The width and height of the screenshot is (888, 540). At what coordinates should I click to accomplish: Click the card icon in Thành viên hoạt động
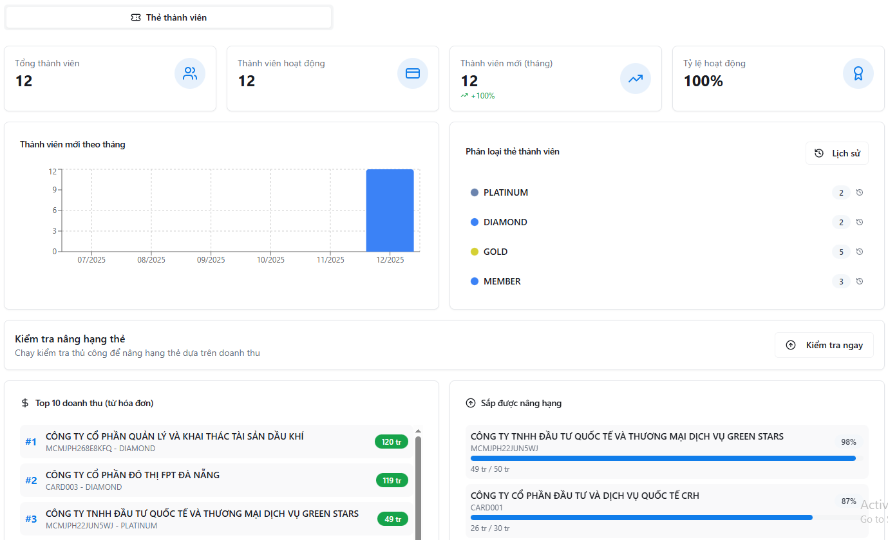click(413, 73)
